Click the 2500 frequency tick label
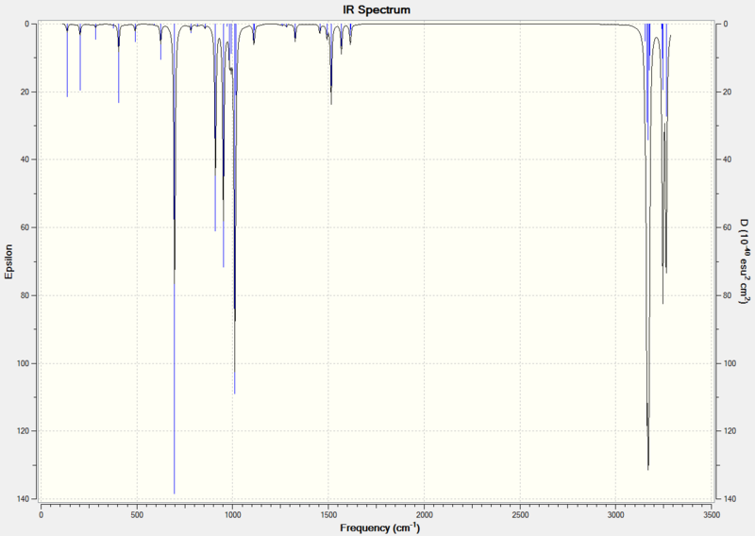The width and height of the screenshot is (755, 536). tap(520, 515)
